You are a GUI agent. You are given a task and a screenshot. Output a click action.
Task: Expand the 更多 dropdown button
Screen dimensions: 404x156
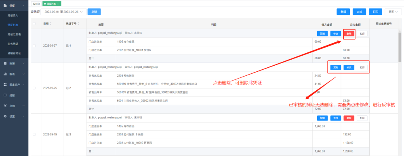click(x=393, y=12)
